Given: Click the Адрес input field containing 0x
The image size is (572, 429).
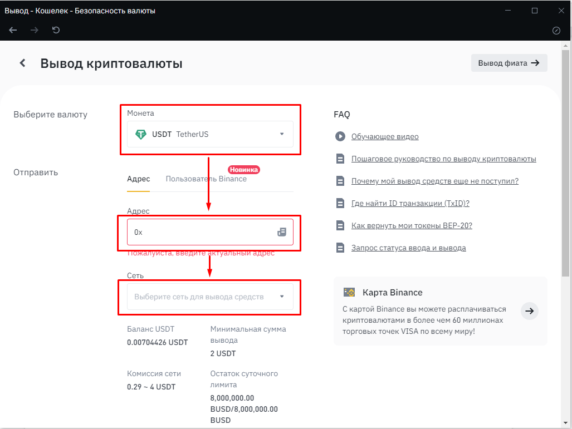Looking at the screenshot, I should [210, 232].
